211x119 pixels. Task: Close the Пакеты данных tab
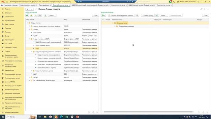50,5
